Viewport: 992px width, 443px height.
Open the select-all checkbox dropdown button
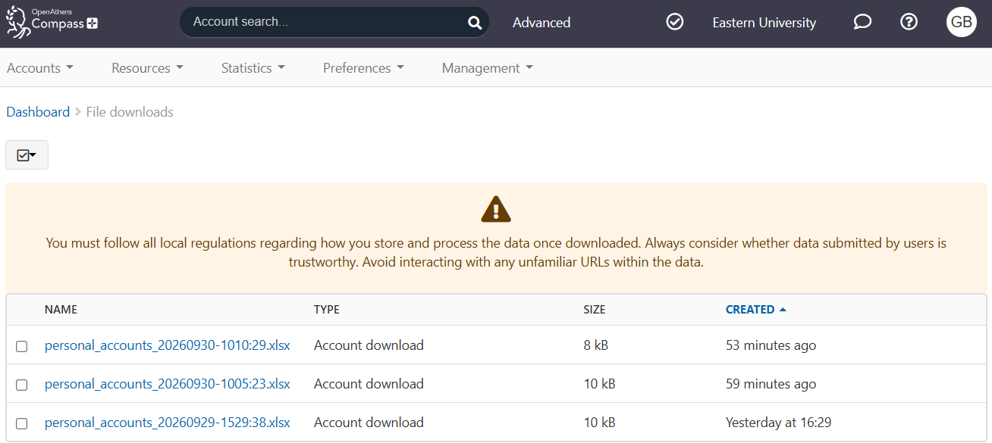coord(27,154)
